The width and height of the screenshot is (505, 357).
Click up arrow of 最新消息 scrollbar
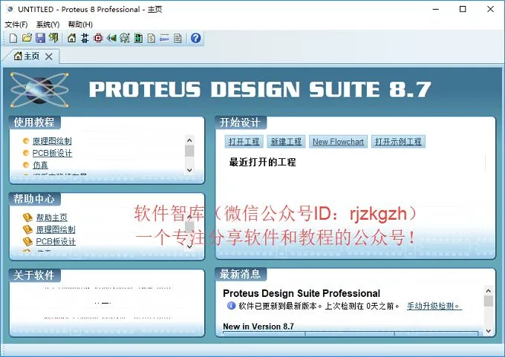(x=488, y=291)
